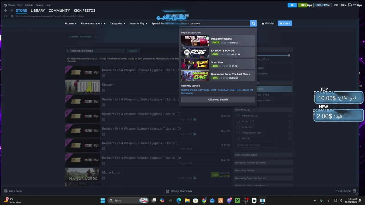Click the Search button beside the term field

[133, 51]
